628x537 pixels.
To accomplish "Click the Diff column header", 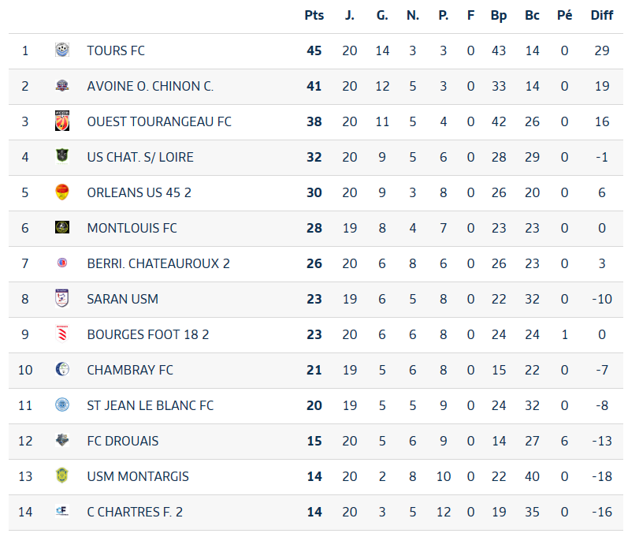I will (601, 15).
